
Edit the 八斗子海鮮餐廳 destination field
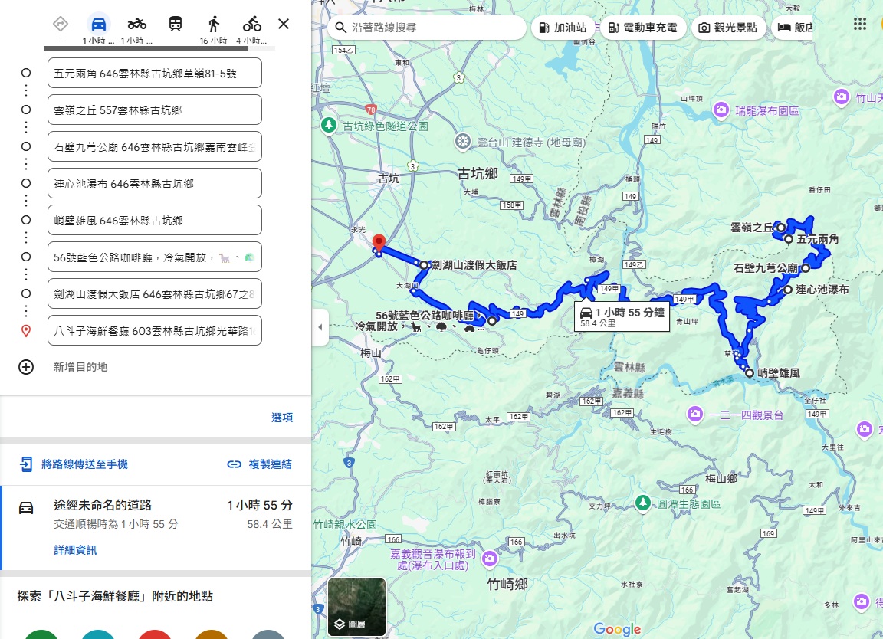click(x=155, y=330)
